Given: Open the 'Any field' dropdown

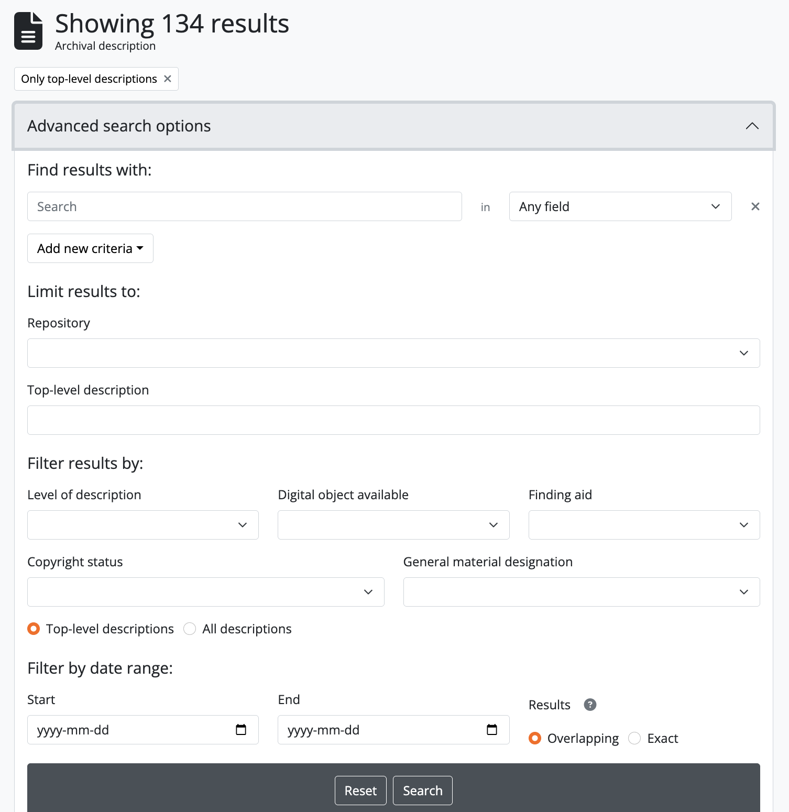Looking at the screenshot, I should (x=620, y=206).
